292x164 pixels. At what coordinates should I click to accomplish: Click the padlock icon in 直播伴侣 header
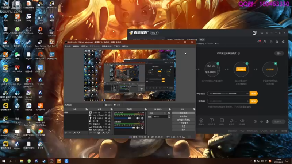[x=265, y=42]
